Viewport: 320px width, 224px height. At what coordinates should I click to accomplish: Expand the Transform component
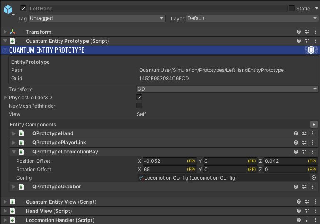coord(5,32)
